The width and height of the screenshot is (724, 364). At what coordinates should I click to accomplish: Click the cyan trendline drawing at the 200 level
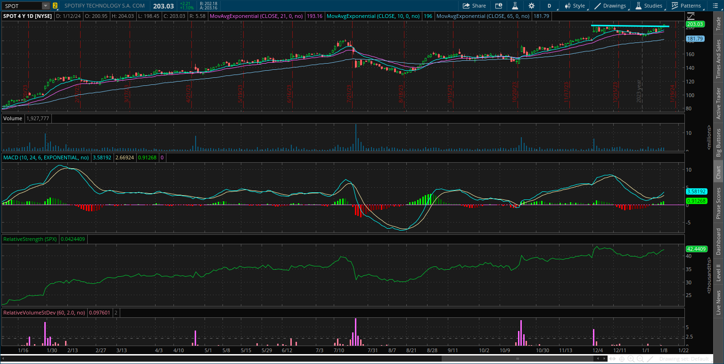pyautogui.click(x=630, y=25)
